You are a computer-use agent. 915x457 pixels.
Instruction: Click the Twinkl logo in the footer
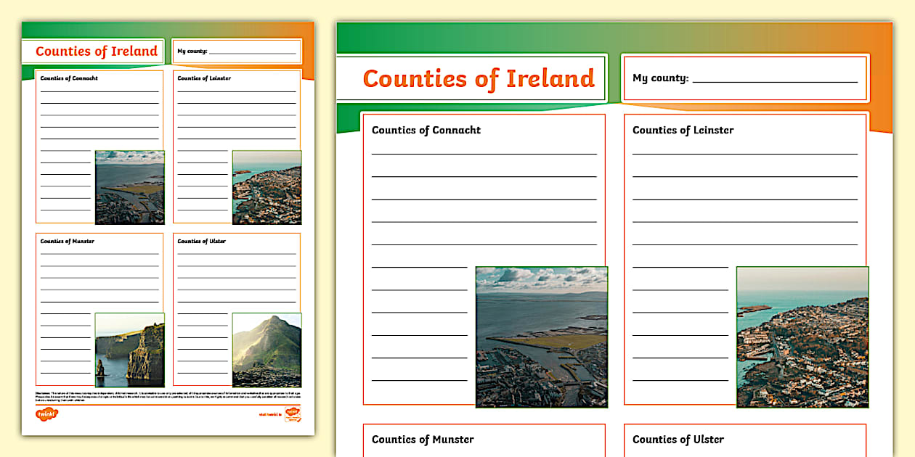click(48, 413)
